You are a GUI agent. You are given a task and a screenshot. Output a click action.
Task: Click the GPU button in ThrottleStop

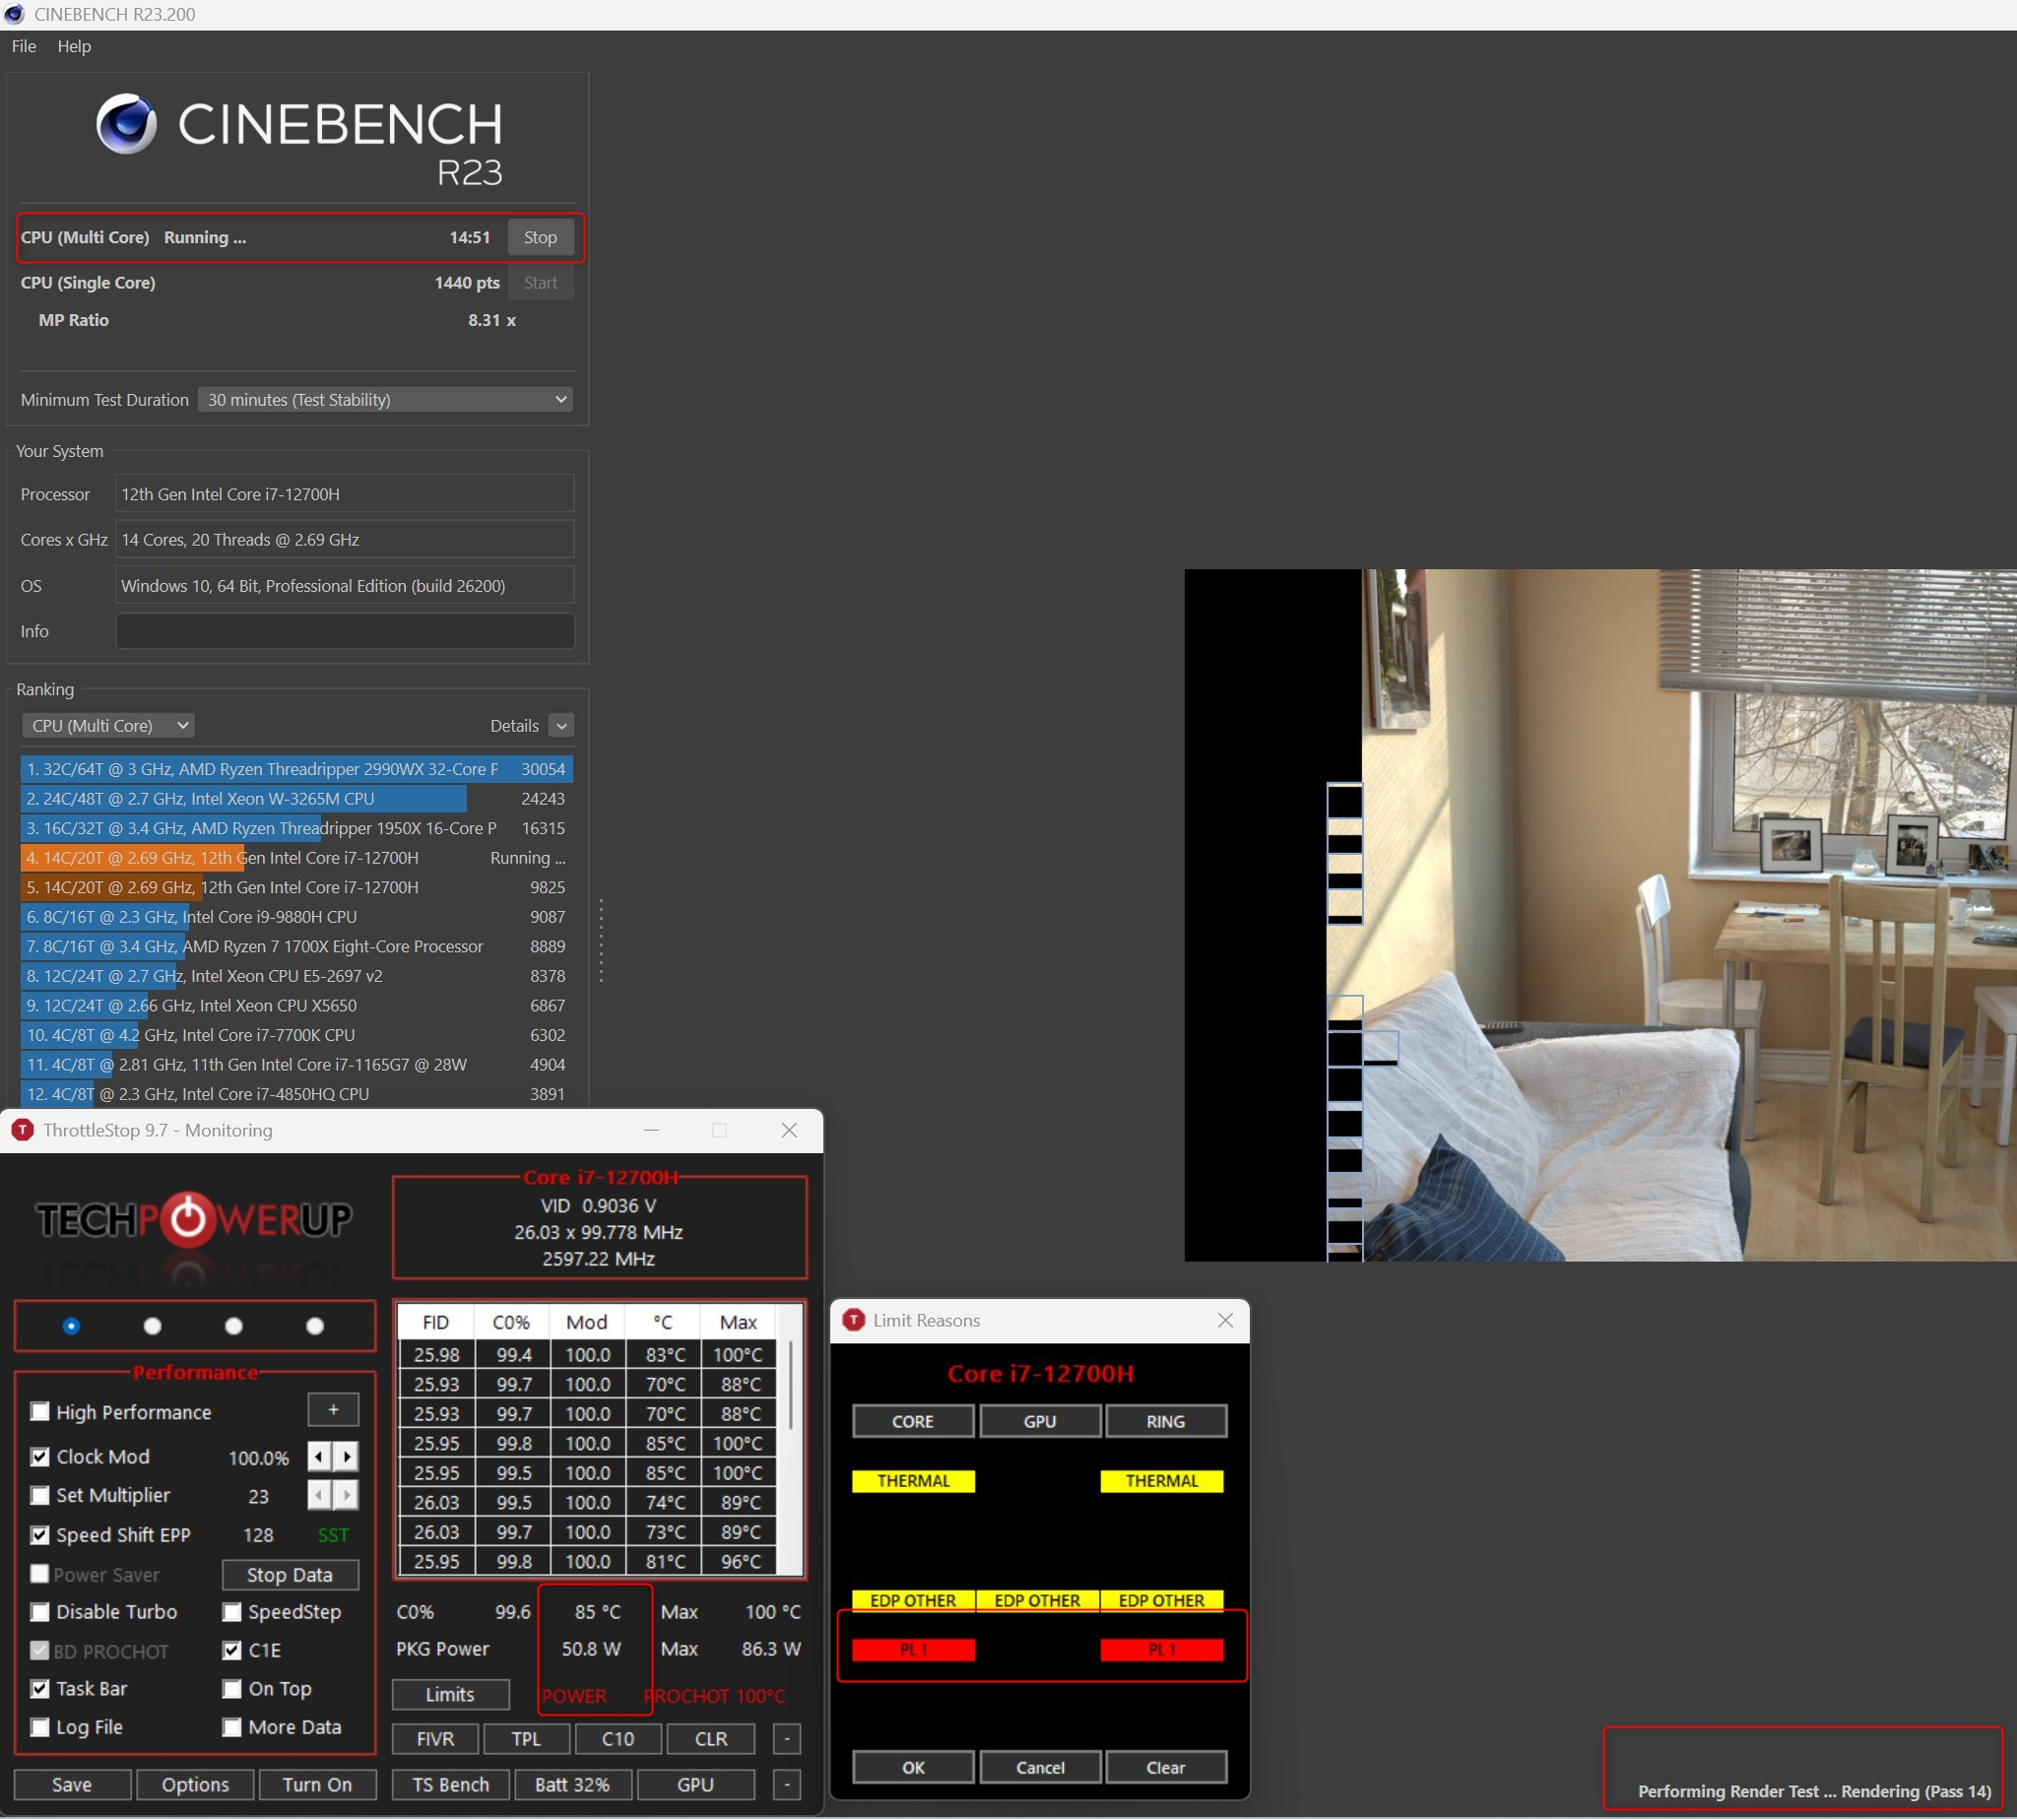(695, 1785)
